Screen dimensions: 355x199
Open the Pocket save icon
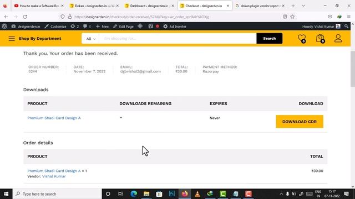(330, 17)
